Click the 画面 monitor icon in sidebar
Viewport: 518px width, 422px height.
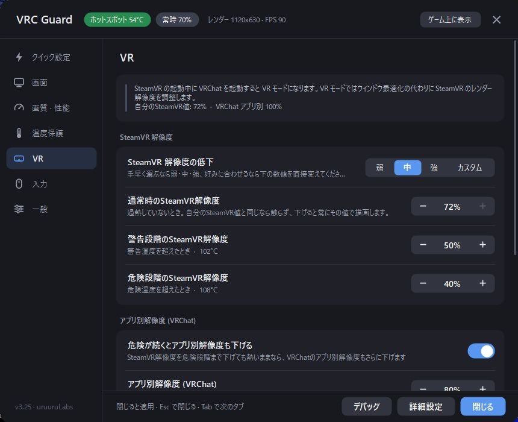tap(19, 83)
